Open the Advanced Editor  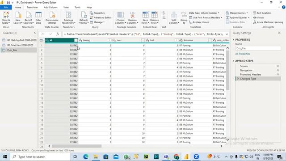pyautogui.click(x=101, y=17)
